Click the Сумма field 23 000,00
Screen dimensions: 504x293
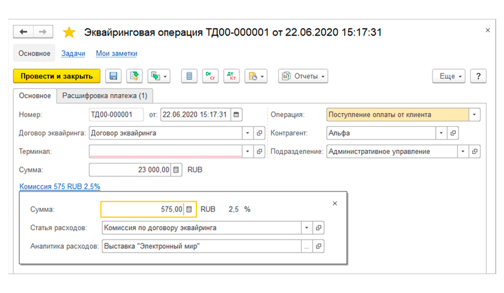[130, 170]
